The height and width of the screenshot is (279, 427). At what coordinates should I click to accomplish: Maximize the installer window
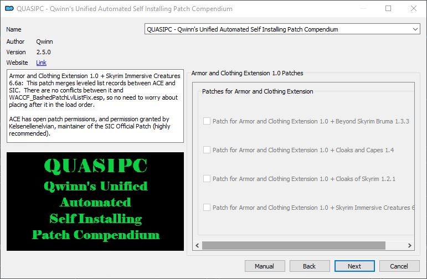point(388,8)
